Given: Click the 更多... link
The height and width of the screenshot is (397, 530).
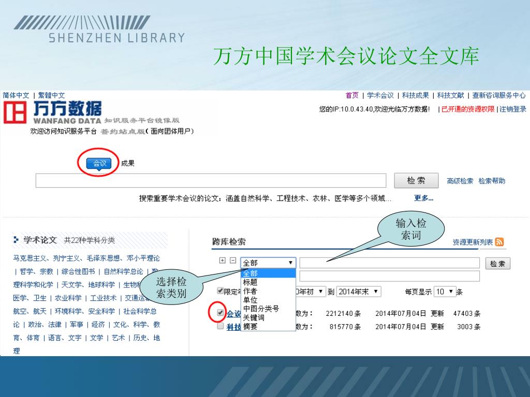Looking at the screenshot, I should tap(423, 198).
